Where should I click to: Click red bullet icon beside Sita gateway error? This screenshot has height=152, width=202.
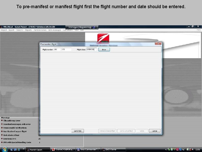[x=2, y=120]
